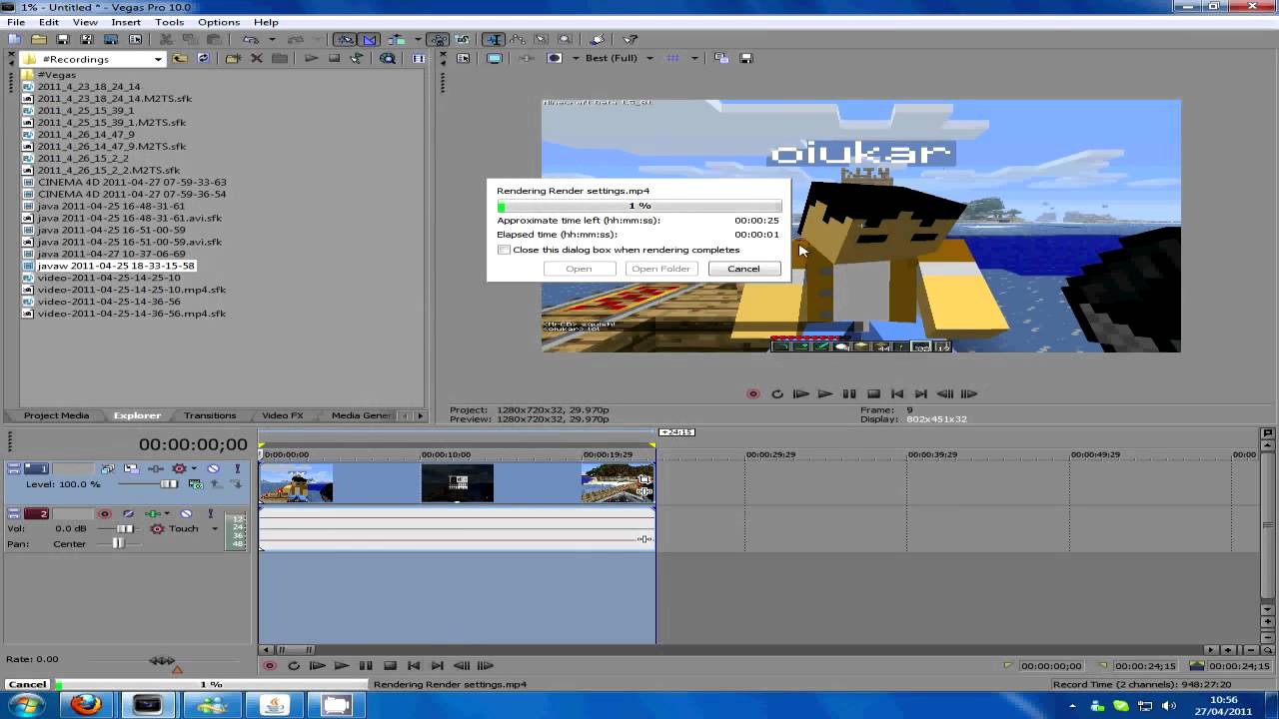Click the record button under the preview

pyautogui.click(x=753, y=393)
